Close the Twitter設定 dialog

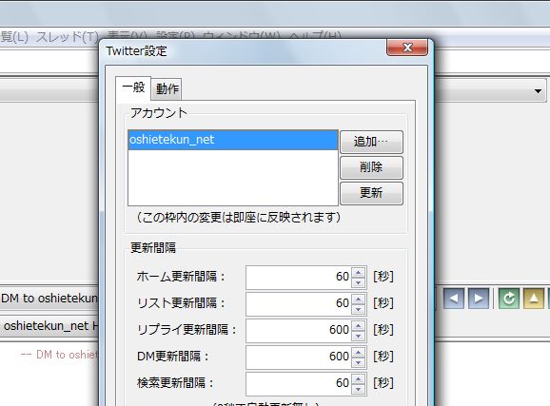point(407,48)
